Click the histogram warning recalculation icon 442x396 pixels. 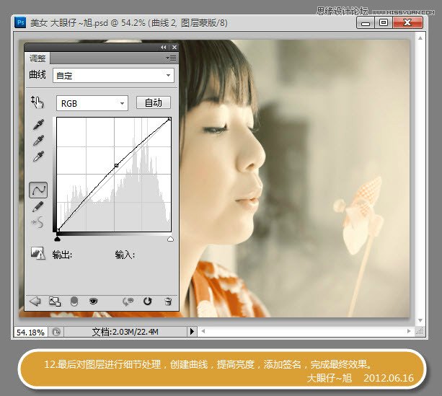coord(37,253)
